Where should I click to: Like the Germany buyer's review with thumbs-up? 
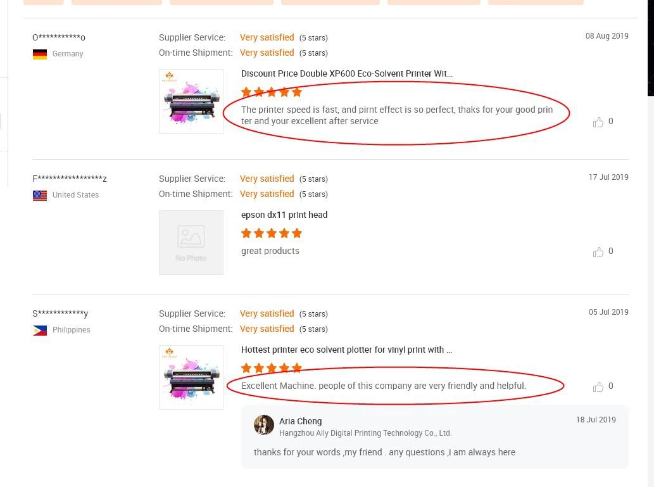coord(598,122)
